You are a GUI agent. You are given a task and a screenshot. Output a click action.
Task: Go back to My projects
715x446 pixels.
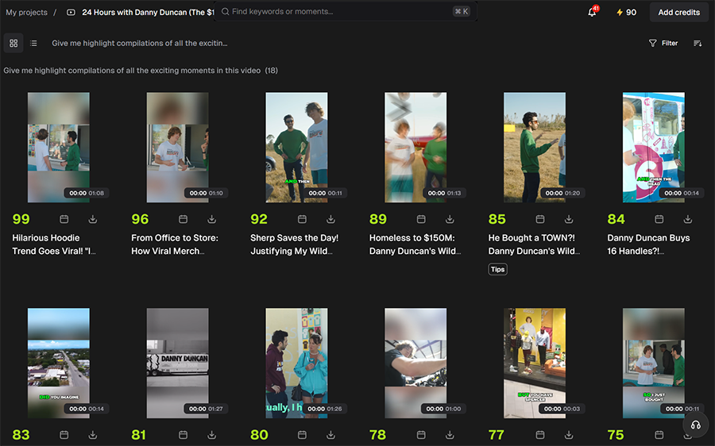[26, 12]
